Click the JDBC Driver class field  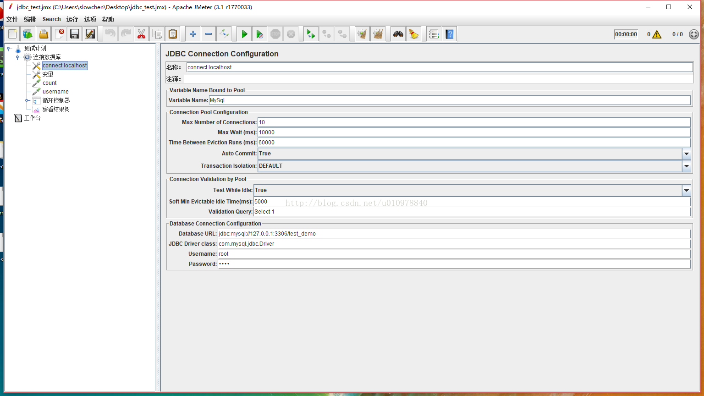click(x=454, y=244)
